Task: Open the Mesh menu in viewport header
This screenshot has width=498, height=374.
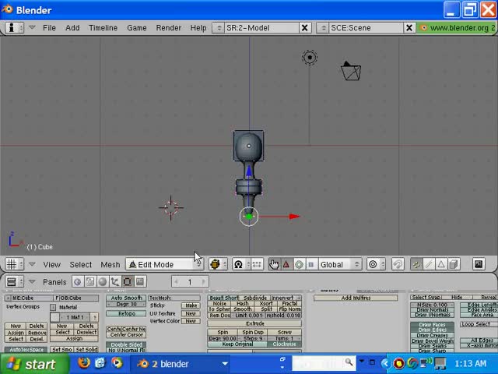Action: (x=110, y=265)
